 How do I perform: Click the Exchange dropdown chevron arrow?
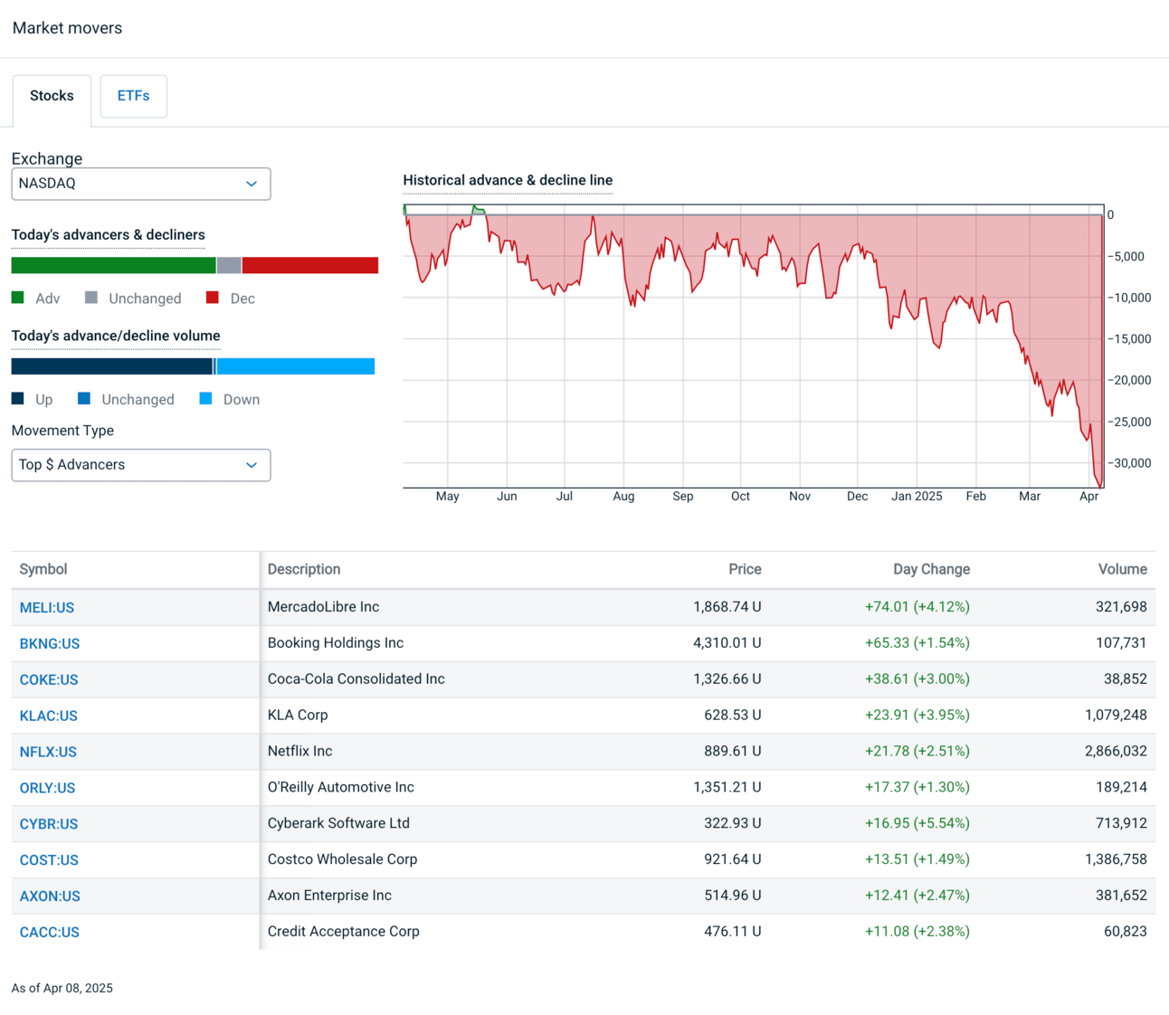click(252, 184)
